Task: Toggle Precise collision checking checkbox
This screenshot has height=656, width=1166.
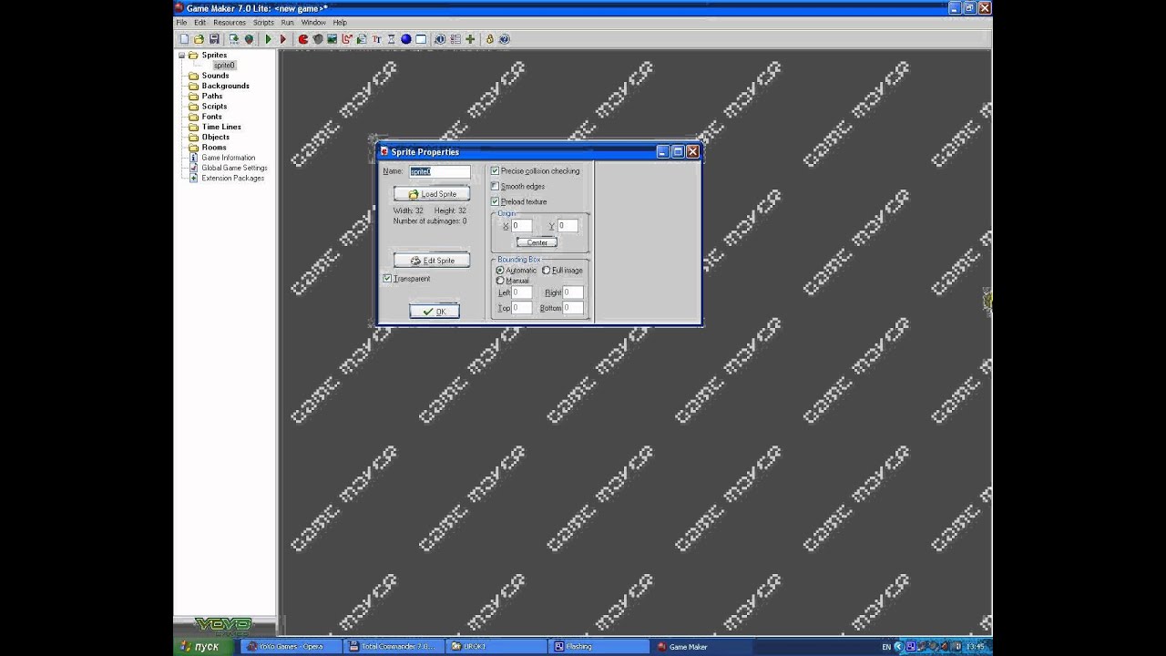Action: pos(495,171)
